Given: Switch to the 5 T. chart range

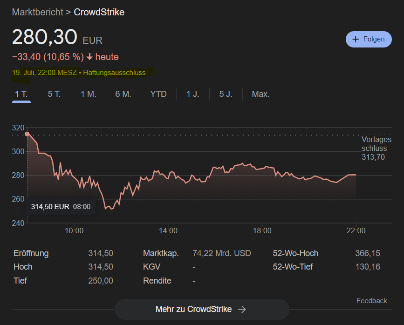Looking at the screenshot, I should coord(54,94).
